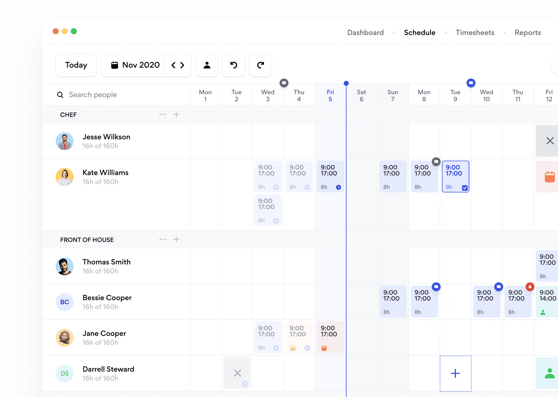The image size is (558, 397).
Task: Go back a week with the left chevron
Action: (x=174, y=65)
